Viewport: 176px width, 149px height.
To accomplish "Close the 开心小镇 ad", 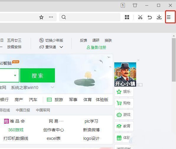I will 138,60.
